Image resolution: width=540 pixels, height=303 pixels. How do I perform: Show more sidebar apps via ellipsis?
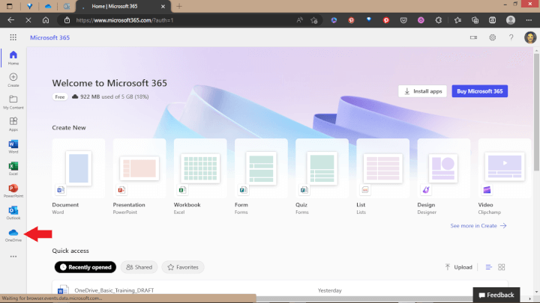point(13,257)
